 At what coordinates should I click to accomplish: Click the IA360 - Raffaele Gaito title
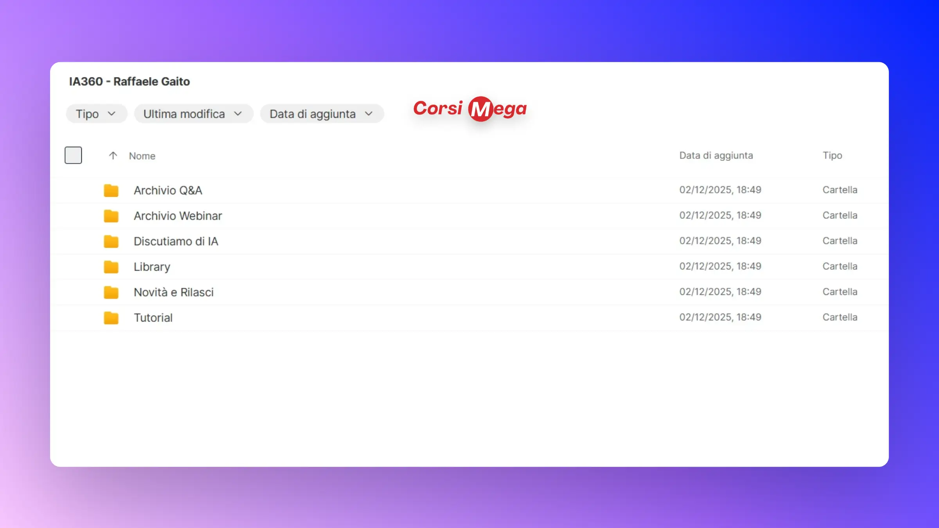tap(130, 81)
